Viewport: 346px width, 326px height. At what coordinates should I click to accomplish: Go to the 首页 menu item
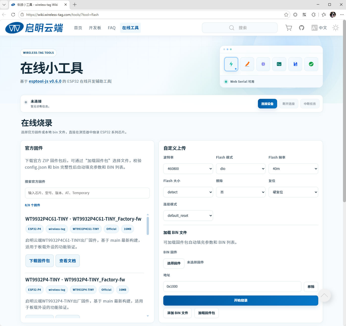pos(78,28)
